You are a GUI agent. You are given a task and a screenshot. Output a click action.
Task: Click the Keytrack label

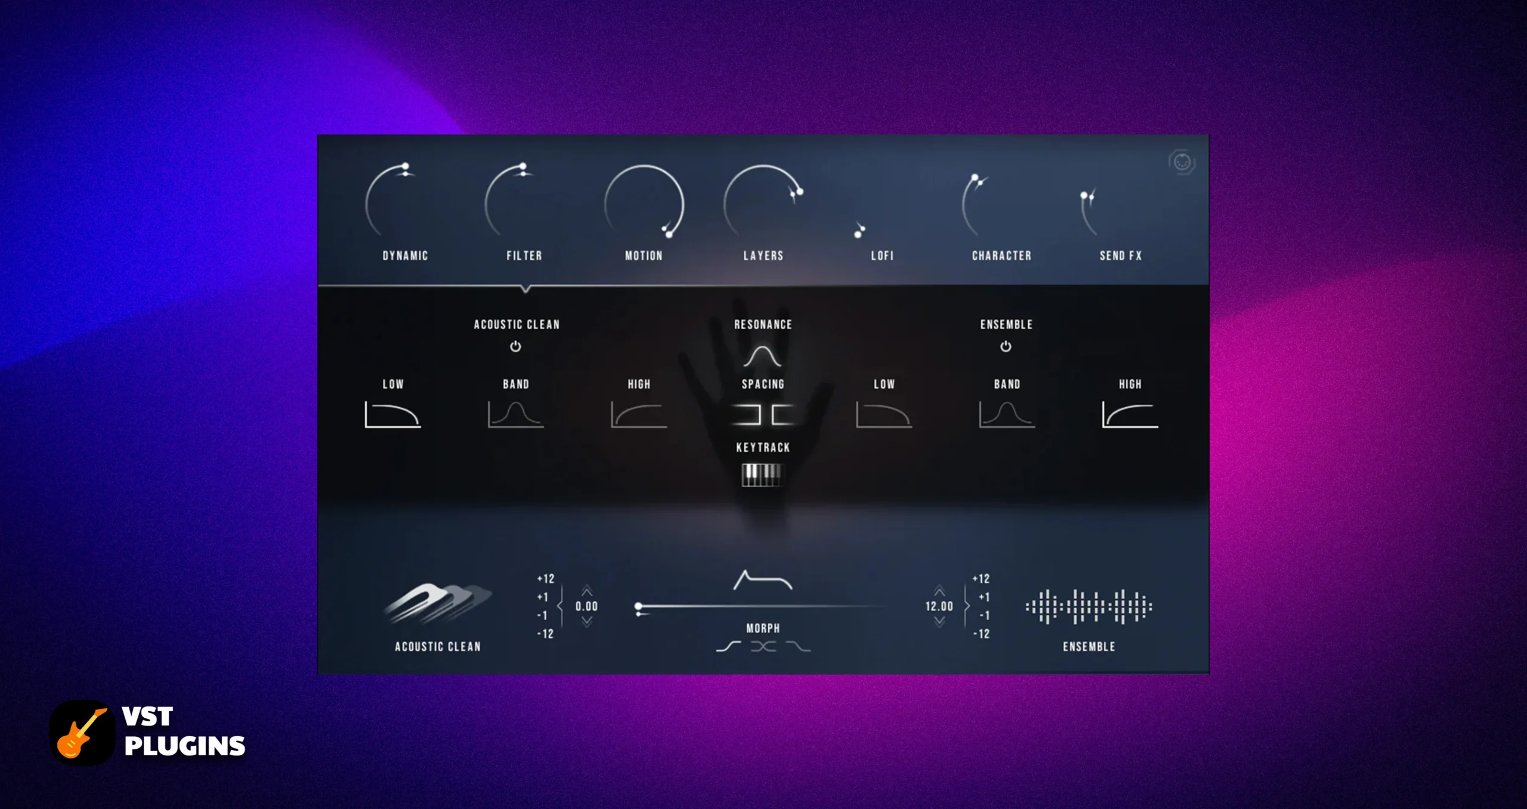pyautogui.click(x=763, y=448)
